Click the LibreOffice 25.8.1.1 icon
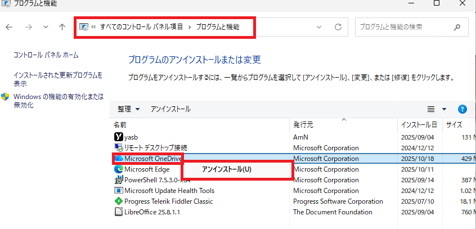The width and height of the screenshot is (476, 229). [118, 212]
